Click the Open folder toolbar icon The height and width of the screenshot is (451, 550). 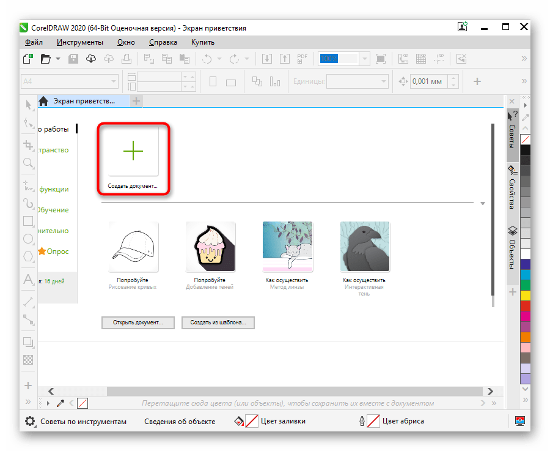(x=46, y=59)
